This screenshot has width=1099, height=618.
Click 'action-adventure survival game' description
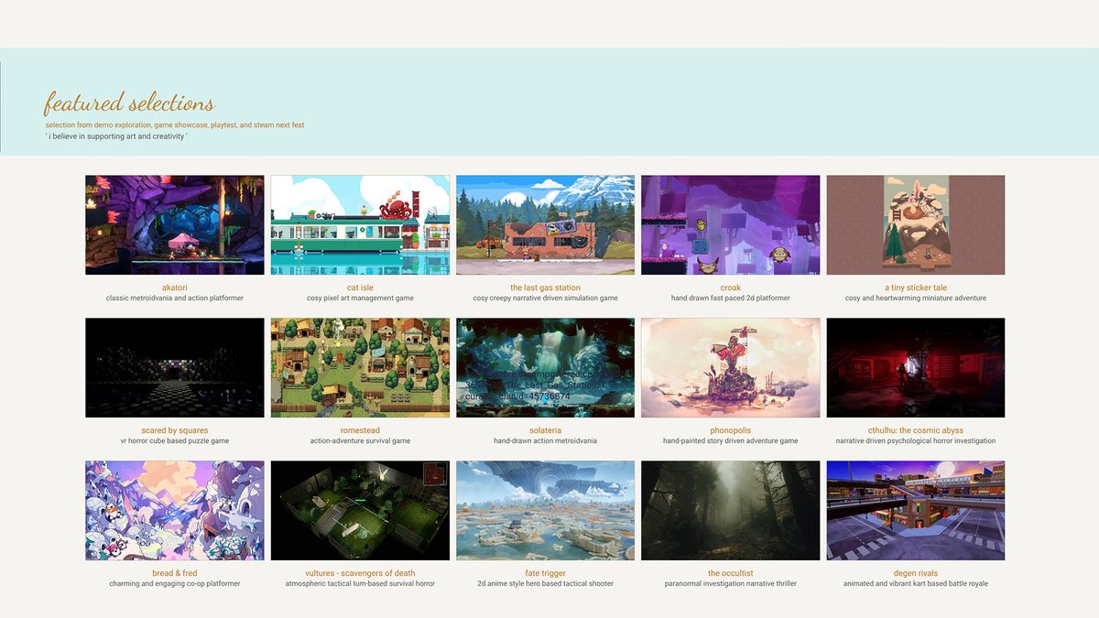pyautogui.click(x=360, y=441)
